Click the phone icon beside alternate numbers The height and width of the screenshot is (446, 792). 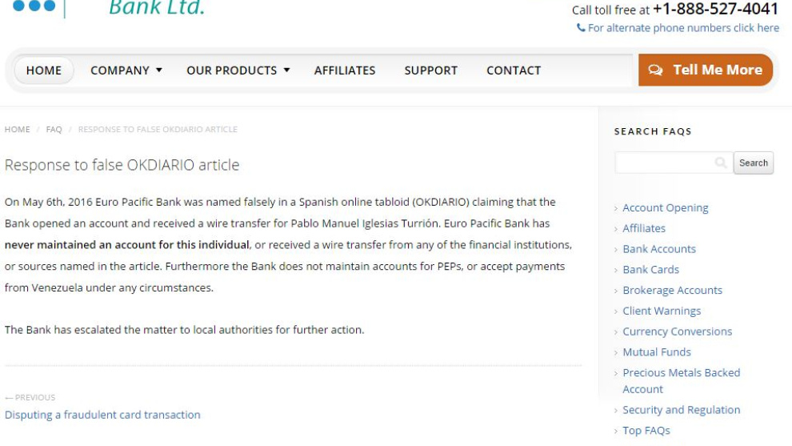[581, 29]
